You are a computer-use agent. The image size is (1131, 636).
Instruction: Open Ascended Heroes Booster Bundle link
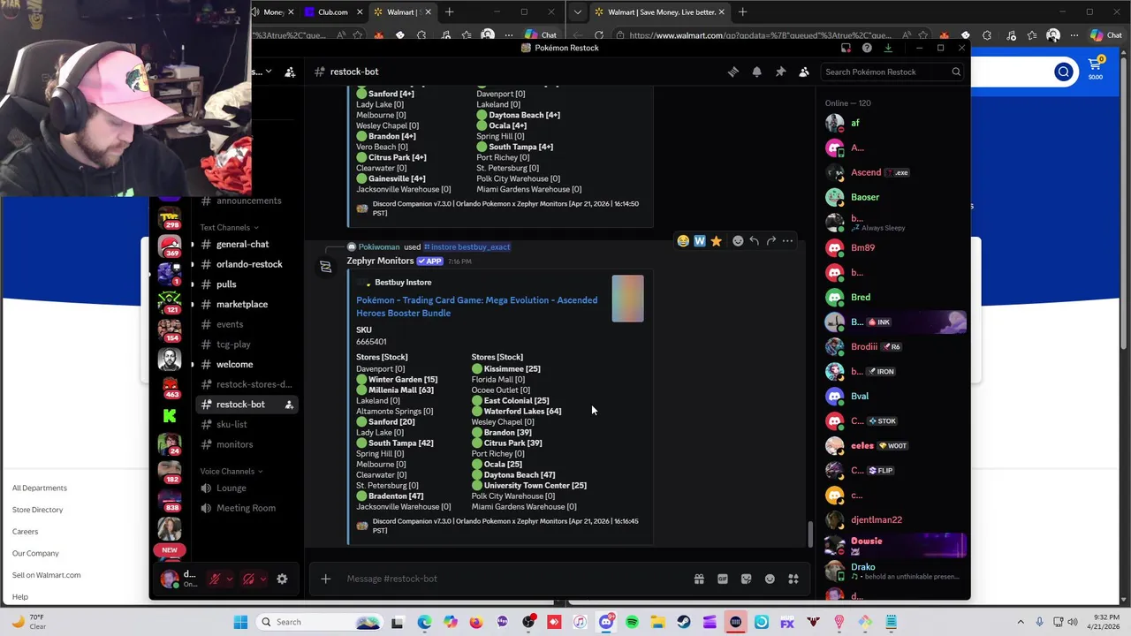[x=476, y=307]
